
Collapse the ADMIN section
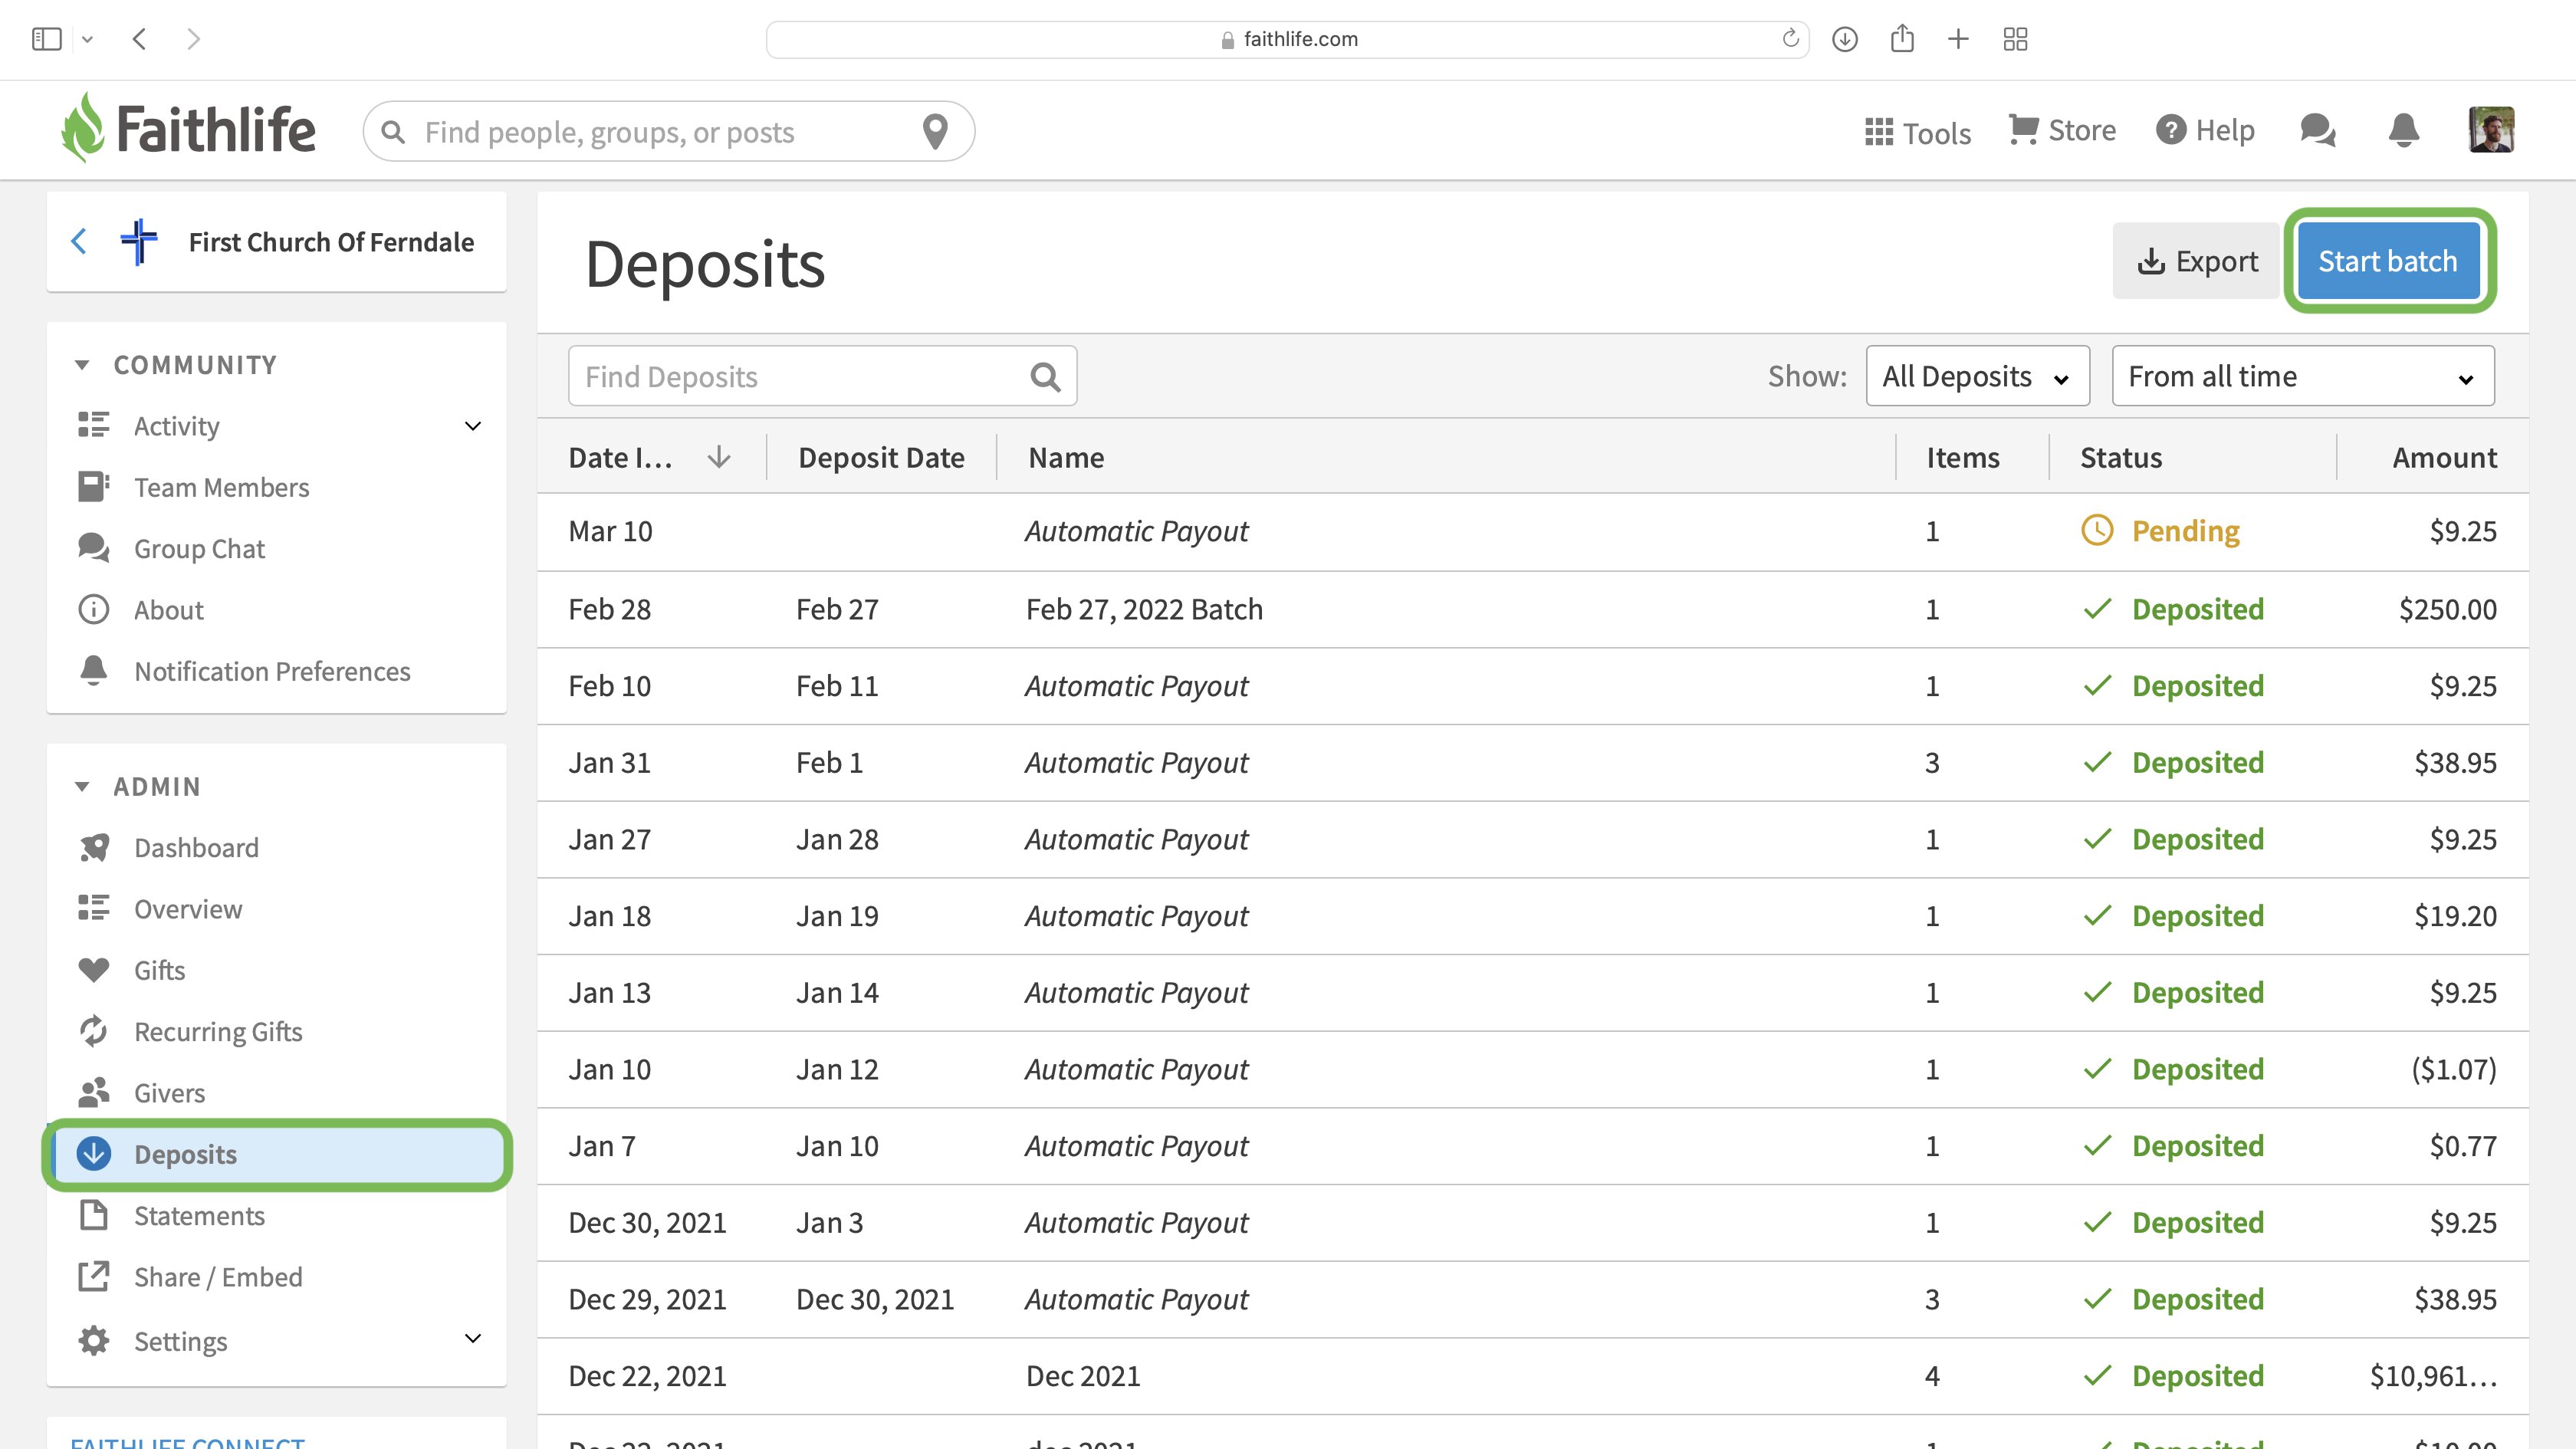point(82,787)
